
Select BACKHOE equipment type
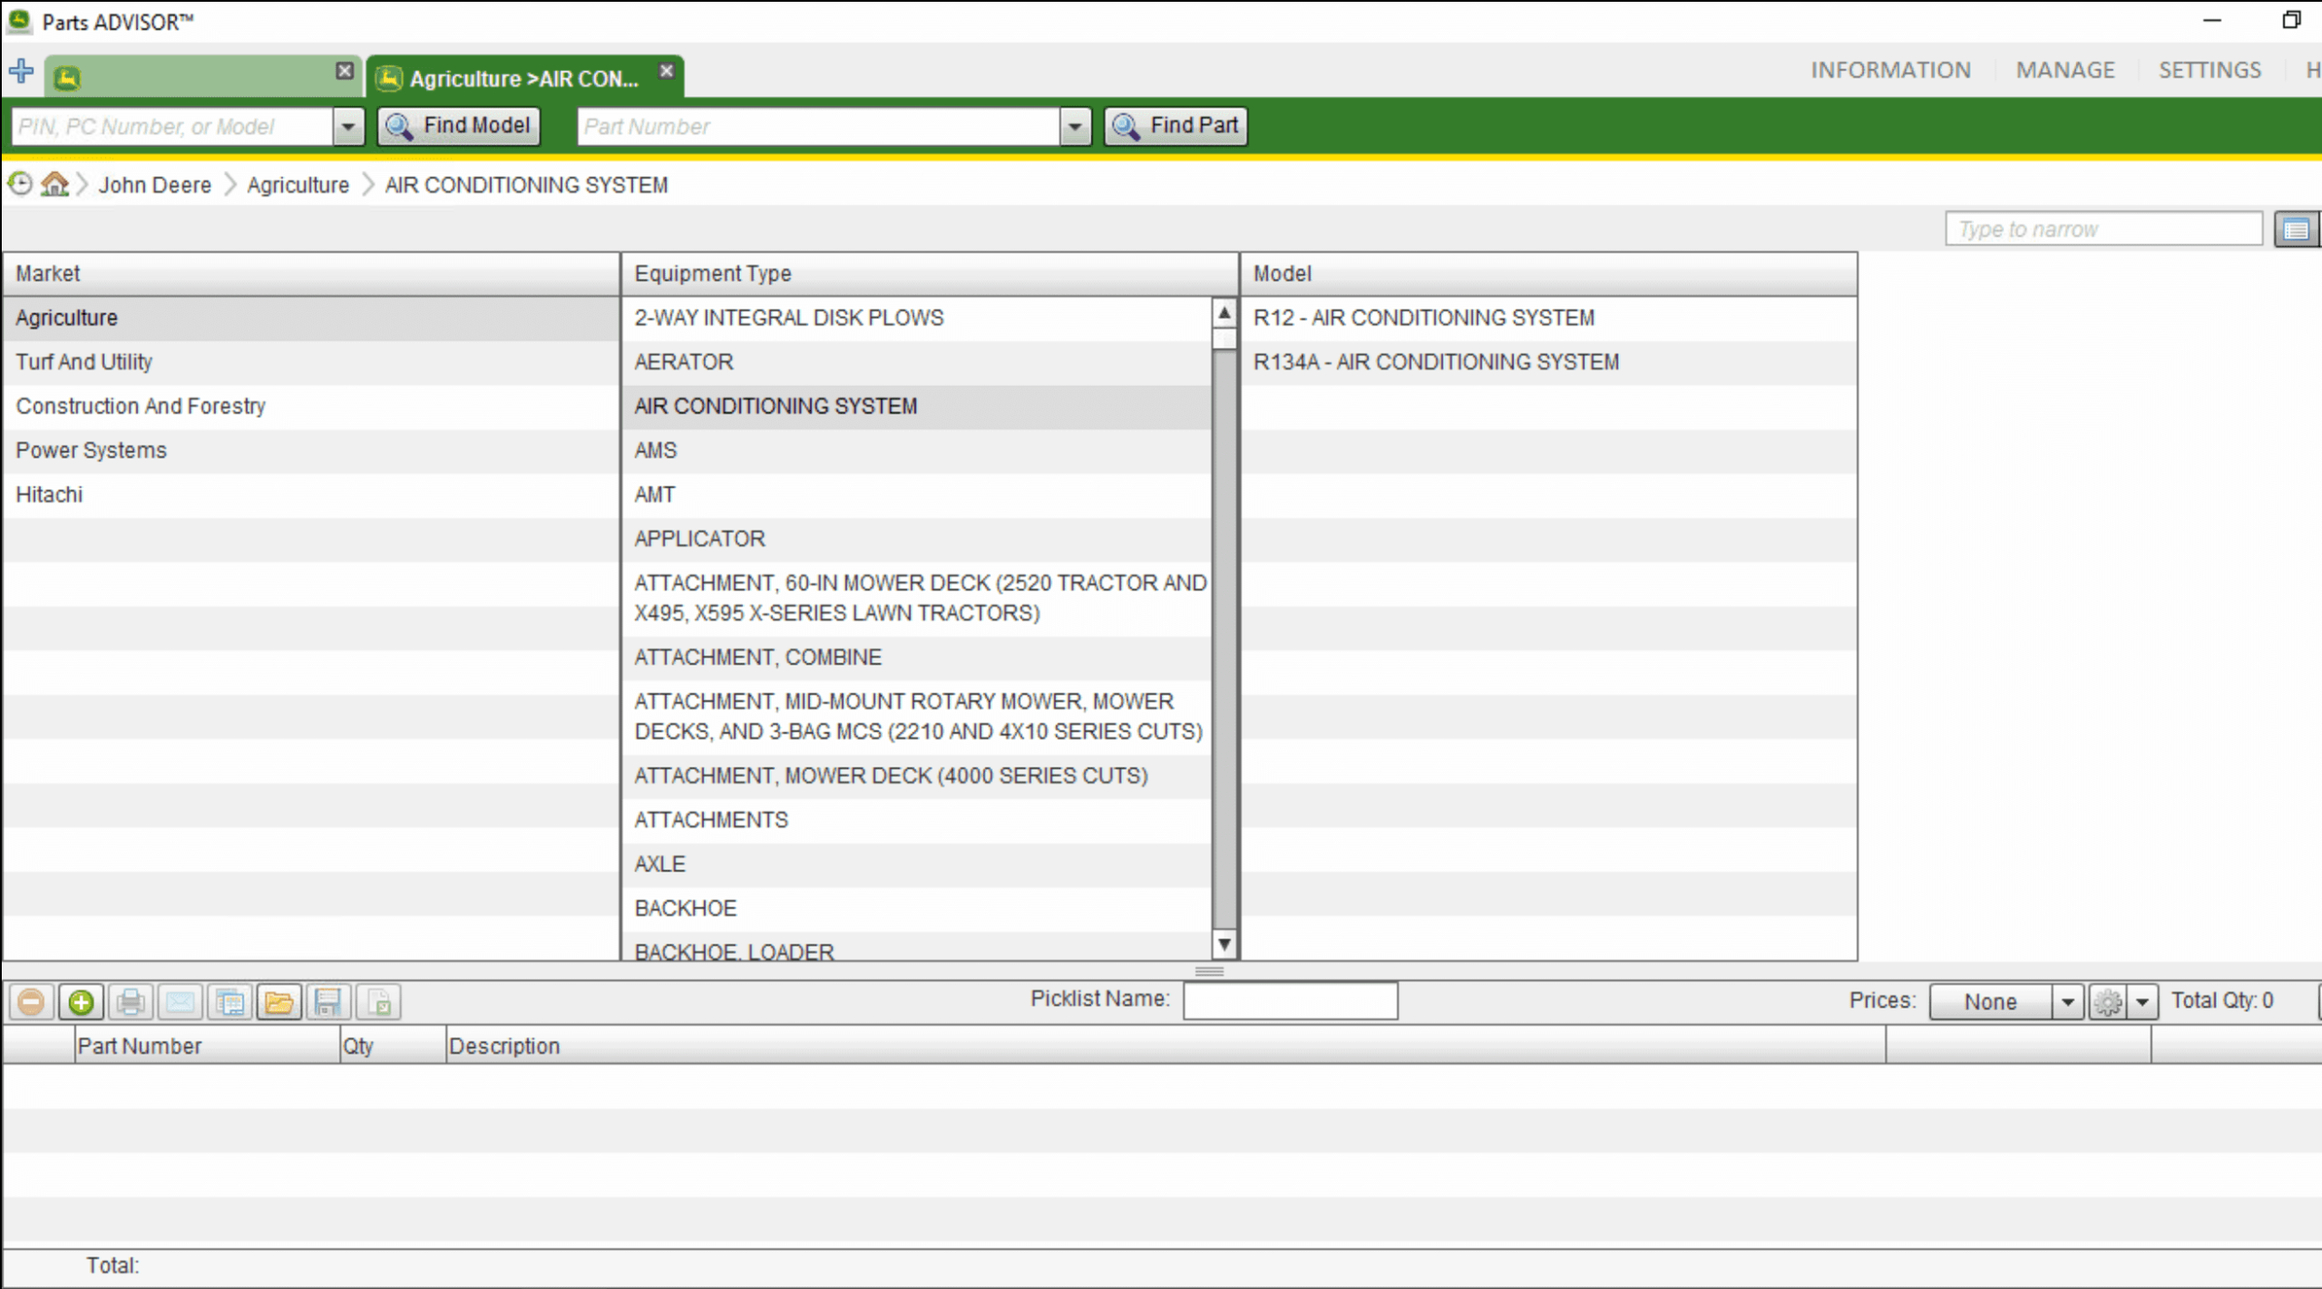916,909
